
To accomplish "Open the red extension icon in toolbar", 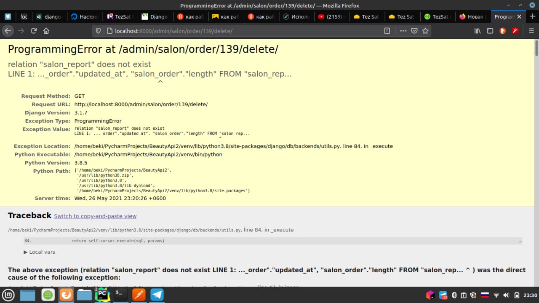I will [515, 31].
